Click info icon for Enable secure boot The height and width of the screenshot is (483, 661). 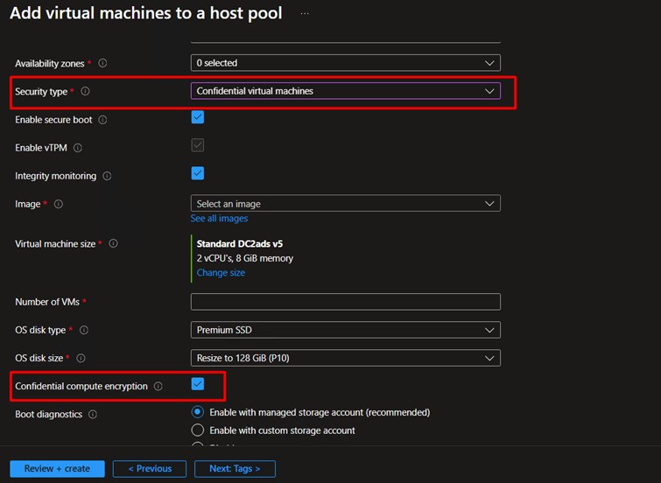point(102,120)
